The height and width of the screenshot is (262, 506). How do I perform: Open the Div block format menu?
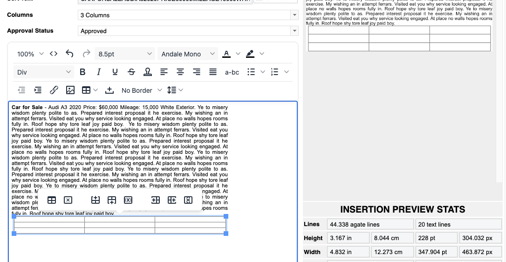44,72
